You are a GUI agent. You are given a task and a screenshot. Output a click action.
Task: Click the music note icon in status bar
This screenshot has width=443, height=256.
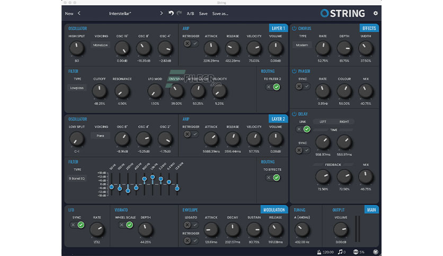pyautogui.click(x=340, y=251)
